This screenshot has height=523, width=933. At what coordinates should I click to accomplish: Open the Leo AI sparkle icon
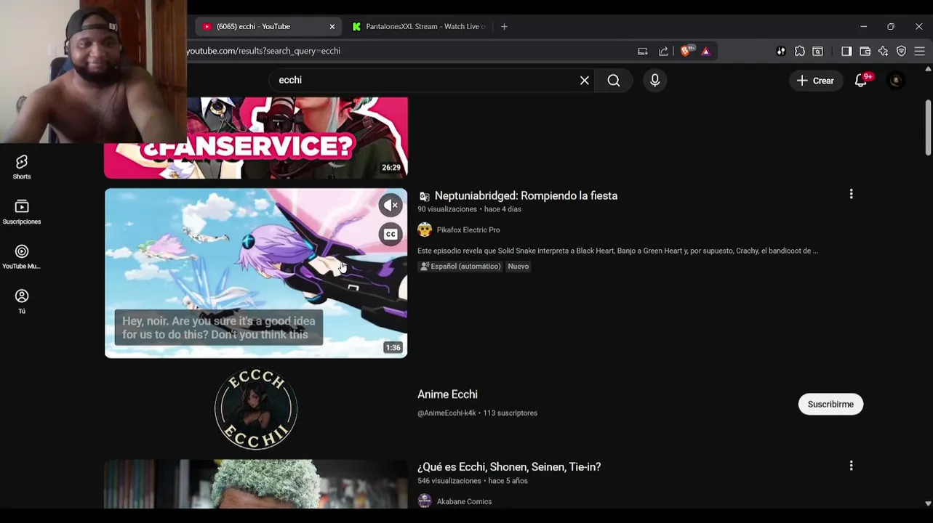pos(883,51)
